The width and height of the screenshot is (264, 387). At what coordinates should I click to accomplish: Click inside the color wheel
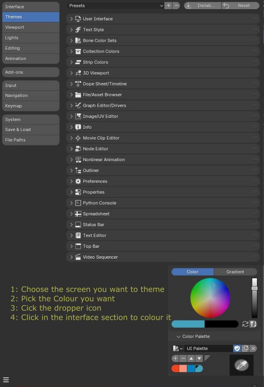click(x=210, y=298)
